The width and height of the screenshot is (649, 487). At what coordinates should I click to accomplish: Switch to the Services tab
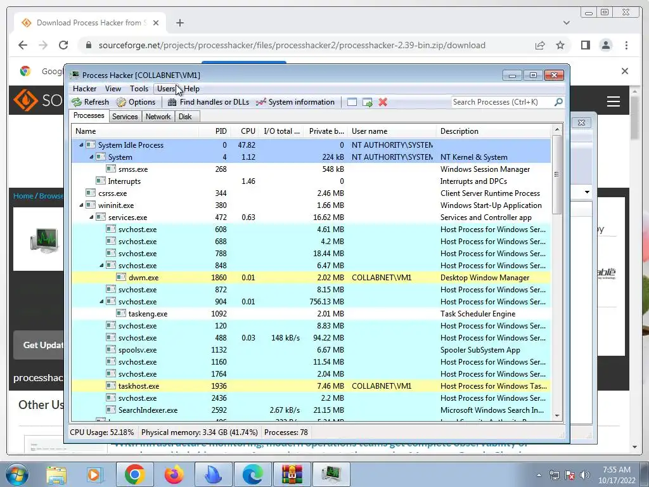[125, 117]
